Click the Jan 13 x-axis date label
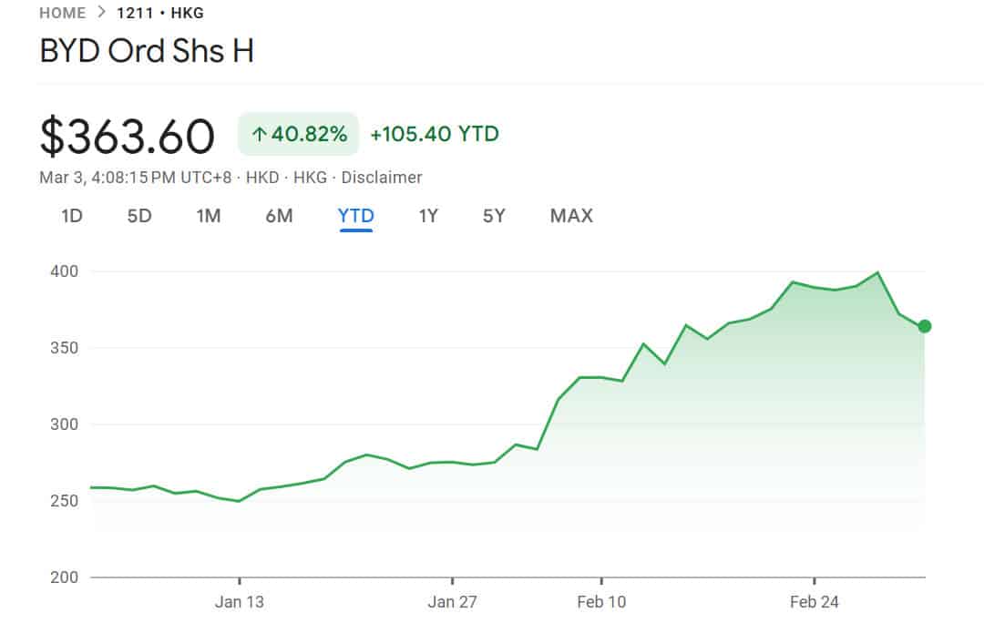Image resolution: width=984 pixels, height=634 pixels. [x=239, y=602]
